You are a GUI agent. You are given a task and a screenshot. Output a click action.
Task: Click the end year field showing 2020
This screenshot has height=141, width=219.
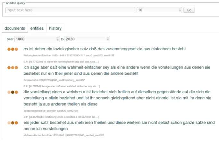[87, 39]
